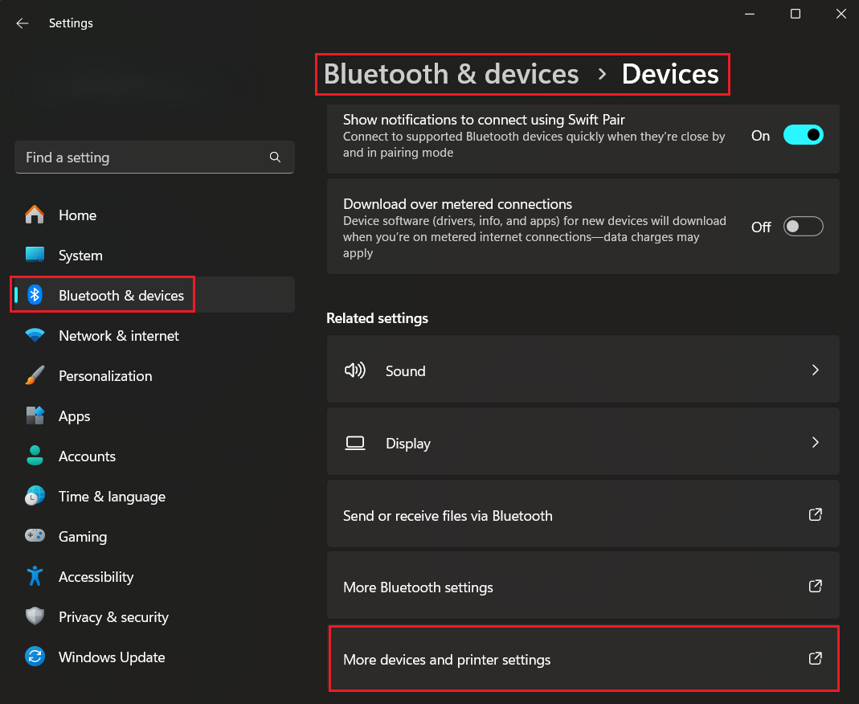Click the Home house icon
The width and height of the screenshot is (859, 704).
pyautogui.click(x=35, y=215)
